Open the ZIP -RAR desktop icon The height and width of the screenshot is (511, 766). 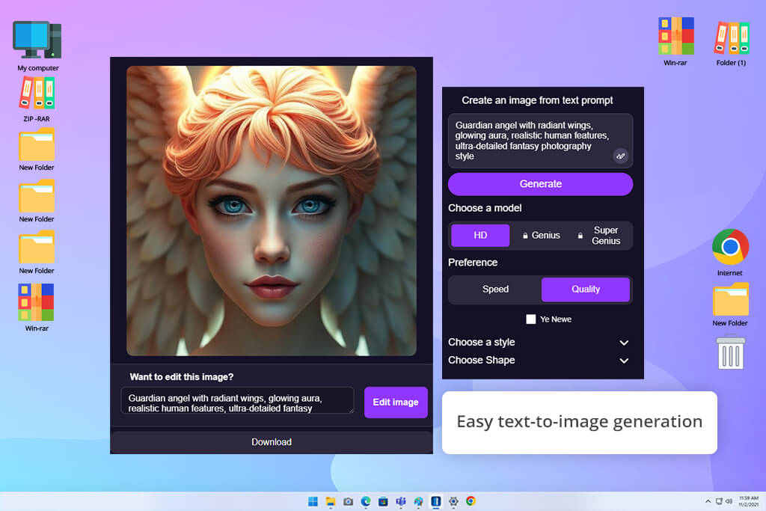point(37,93)
